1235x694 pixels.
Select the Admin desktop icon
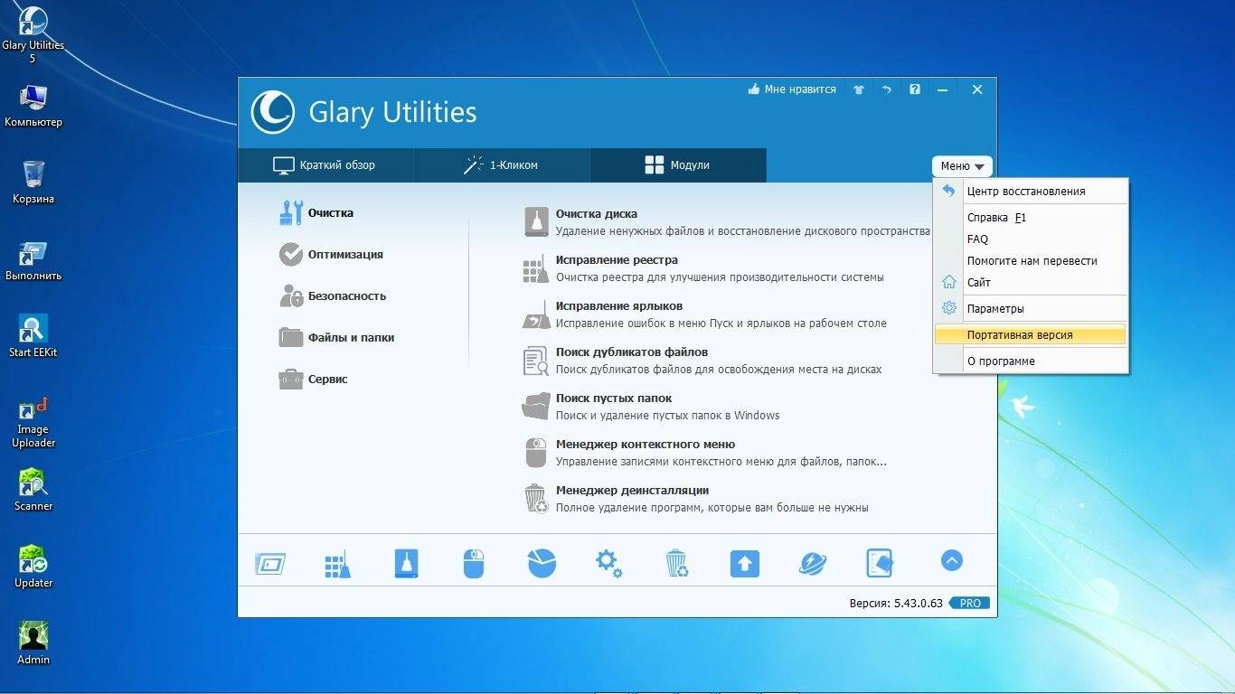33,643
